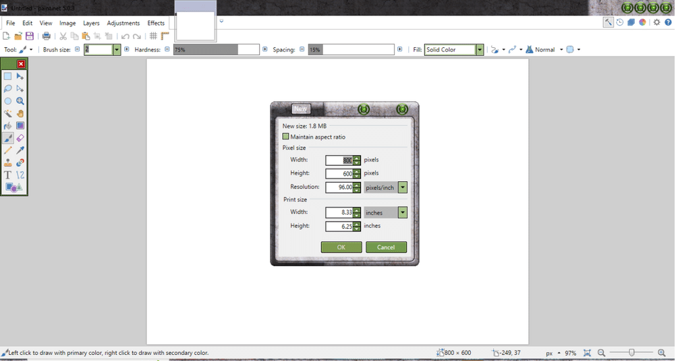Open the Resolution pixels/inch units dropdown
This screenshot has height=361, width=676.
tap(385, 188)
